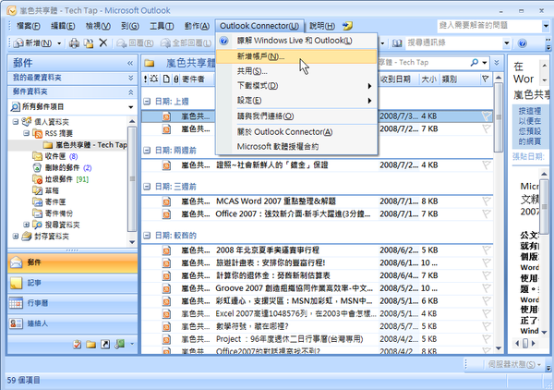Toggle flag on the 旅遊計畫表 item
Viewport: 554px width, 390px height.
pos(487,263)
